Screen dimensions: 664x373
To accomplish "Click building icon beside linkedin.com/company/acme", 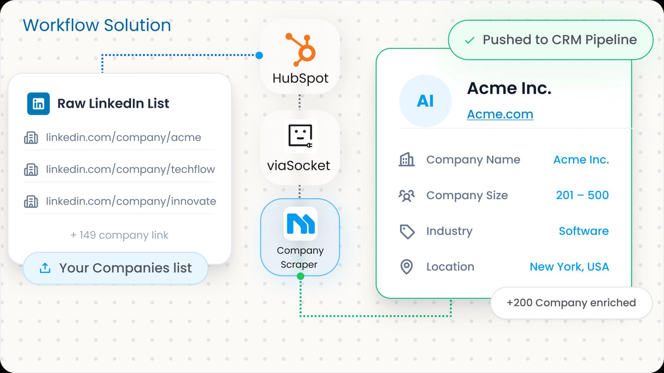I will (31, 138).
